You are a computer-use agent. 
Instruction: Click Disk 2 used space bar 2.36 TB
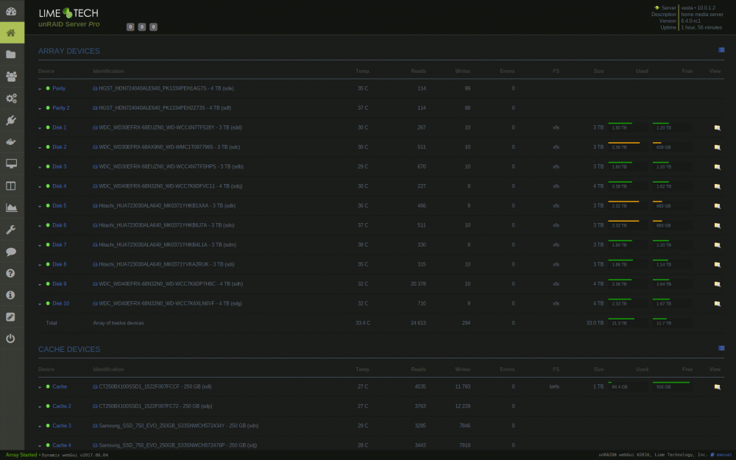tap(626, 146)
